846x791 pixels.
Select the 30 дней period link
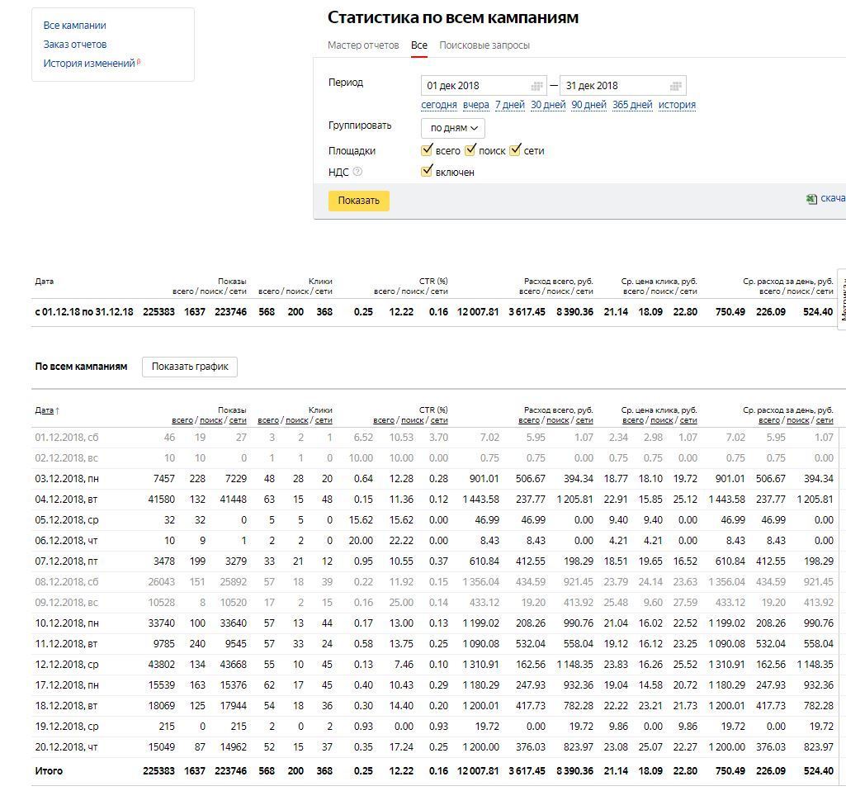tap(548, 105)
